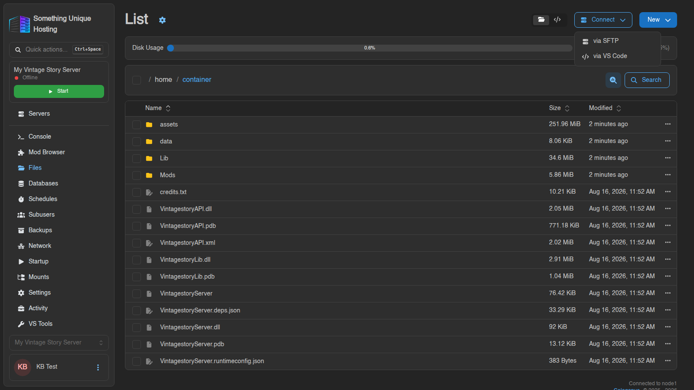Open actions menu for VintagestoryServer.dll
The height and width of the screenshot is (390, 694).
point(668,327)
